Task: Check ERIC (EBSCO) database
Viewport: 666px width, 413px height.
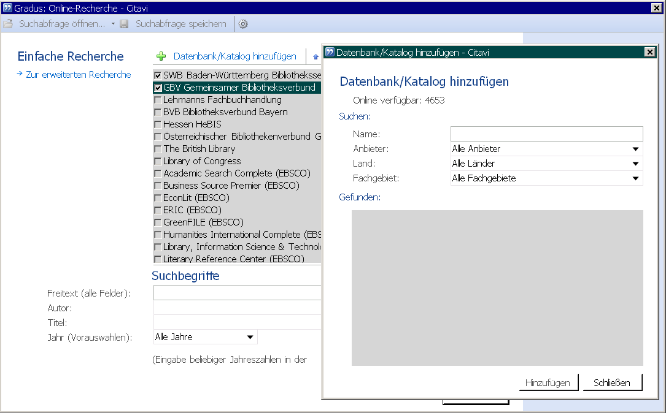Action: coord(158,210)
